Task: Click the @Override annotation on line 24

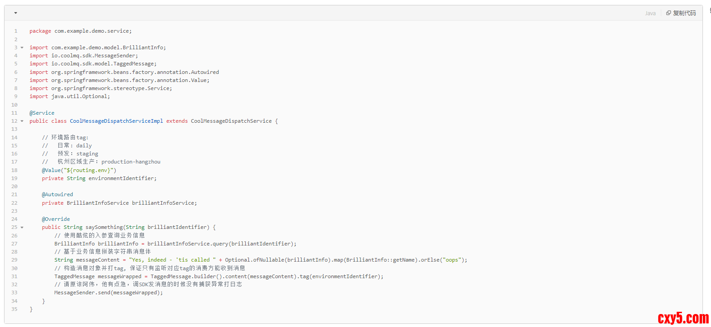Action: (56, 219)
